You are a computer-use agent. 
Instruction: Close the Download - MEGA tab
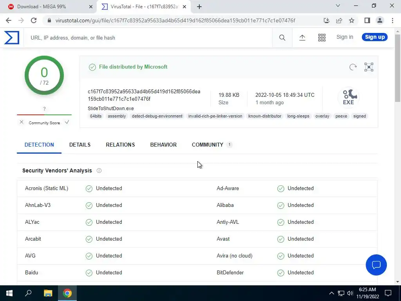click(x=91, y=7)
